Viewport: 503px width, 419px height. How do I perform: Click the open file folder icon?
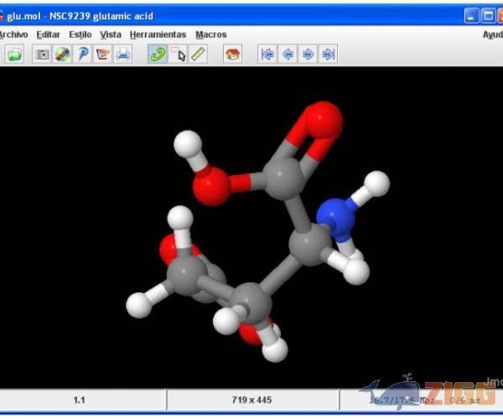pyautogui.click(x=14, y=54)
